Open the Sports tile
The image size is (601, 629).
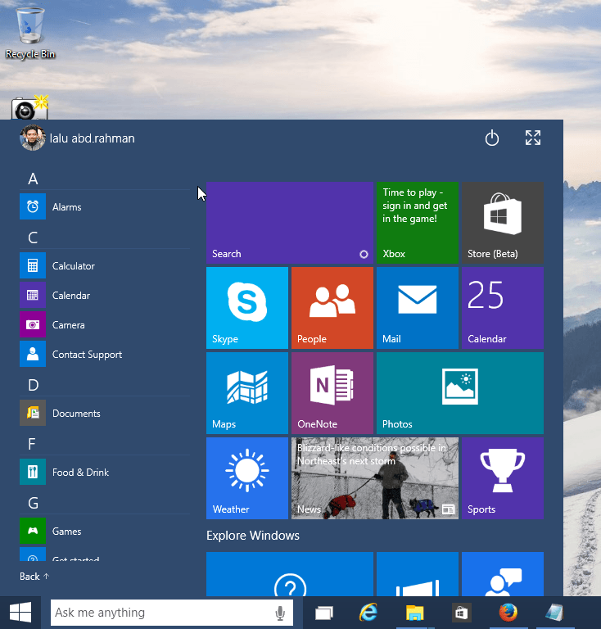(x=503, y=478)
